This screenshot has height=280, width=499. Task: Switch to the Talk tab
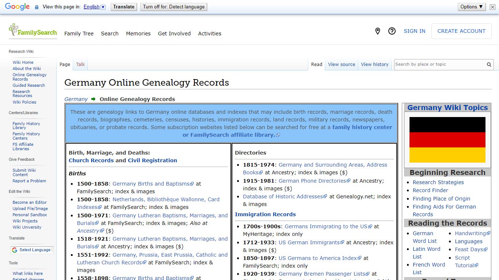coord(80,65)
